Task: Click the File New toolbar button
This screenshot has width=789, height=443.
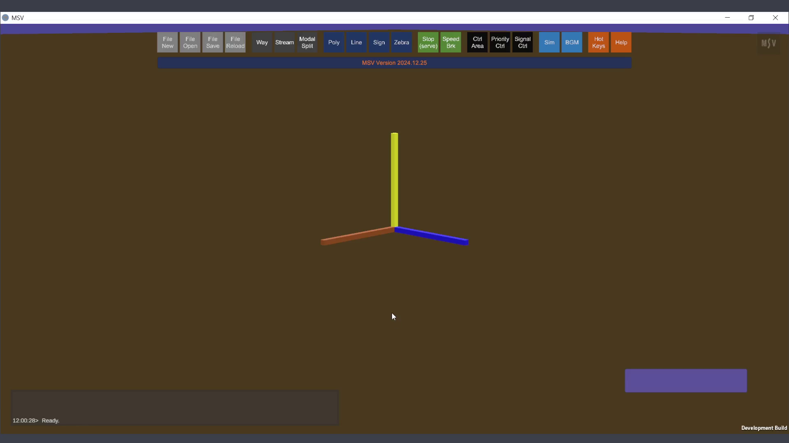Action: pos(167,42)
